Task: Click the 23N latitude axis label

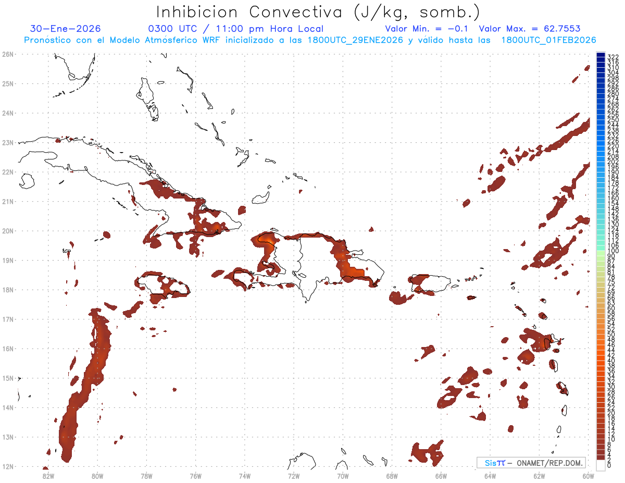Action: pyautogui.click(x=8, y=142)
